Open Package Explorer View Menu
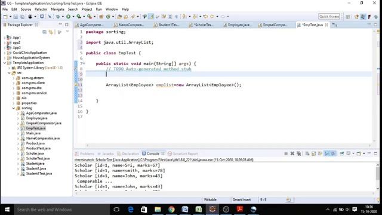This screenshot has height=215, width=382. pyautogui.click(x=67, y=32)
